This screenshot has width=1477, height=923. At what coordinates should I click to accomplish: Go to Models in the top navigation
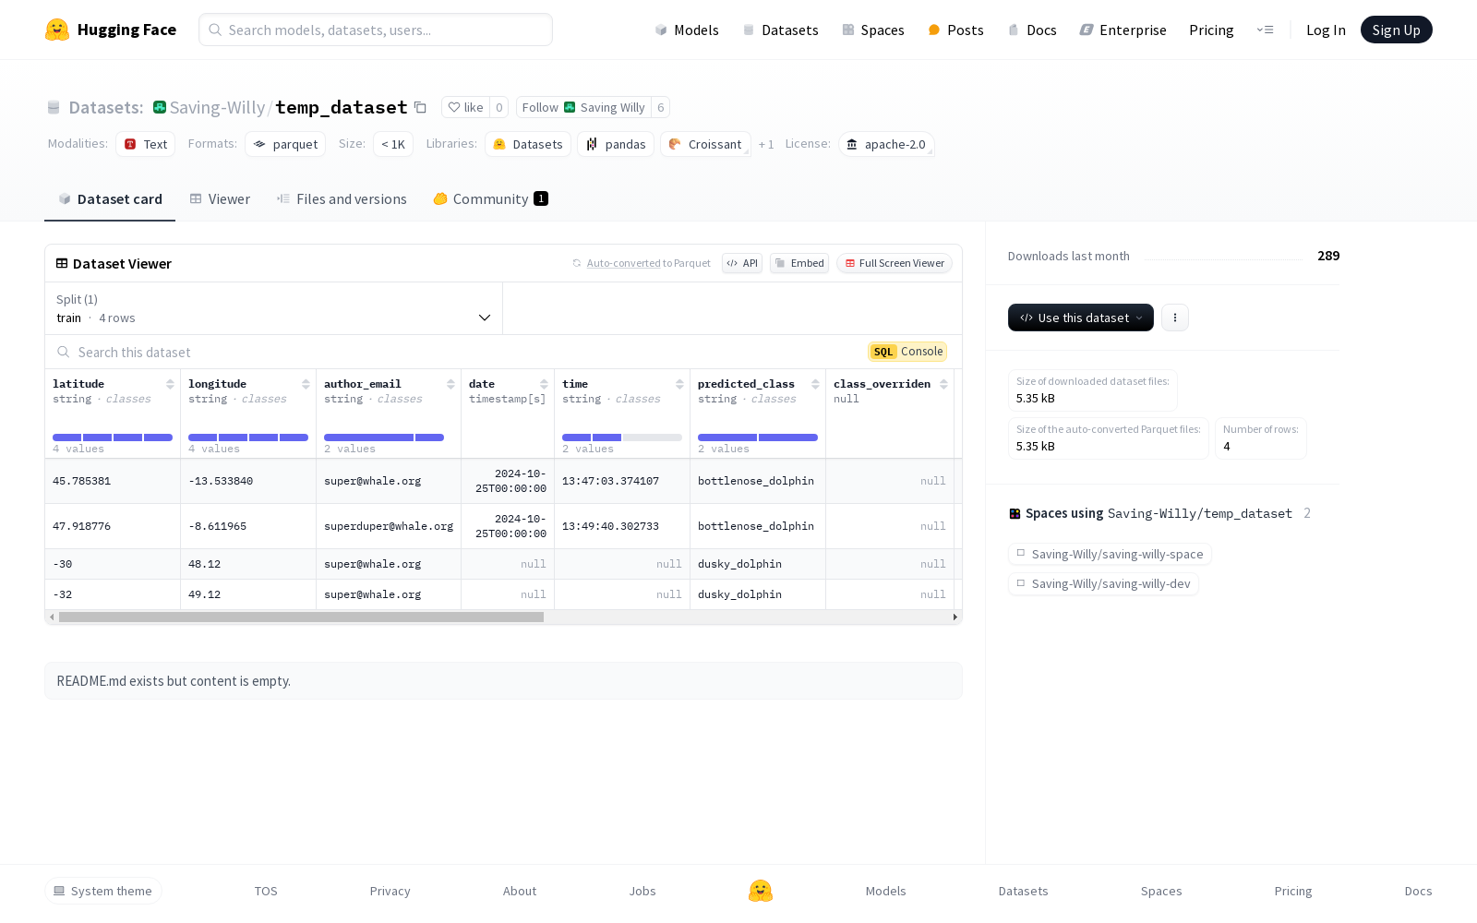[x=687, y=30]
